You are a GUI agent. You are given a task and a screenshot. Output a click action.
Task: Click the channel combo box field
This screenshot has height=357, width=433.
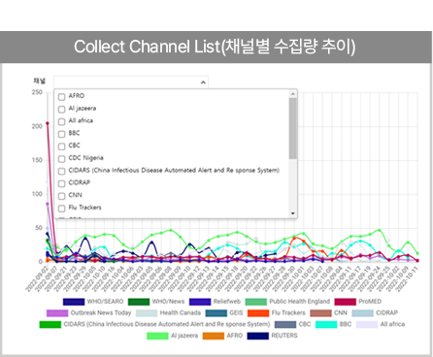131,82
